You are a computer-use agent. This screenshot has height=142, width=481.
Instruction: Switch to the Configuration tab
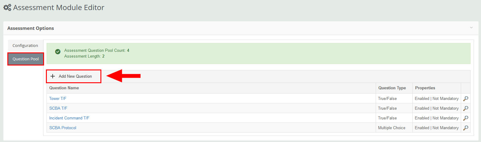pyautogui.click(x=25, y=46)
